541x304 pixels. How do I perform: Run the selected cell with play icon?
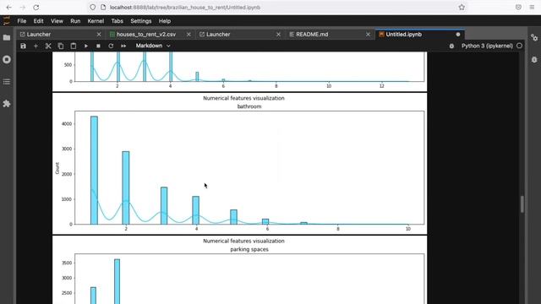[86, 46]
